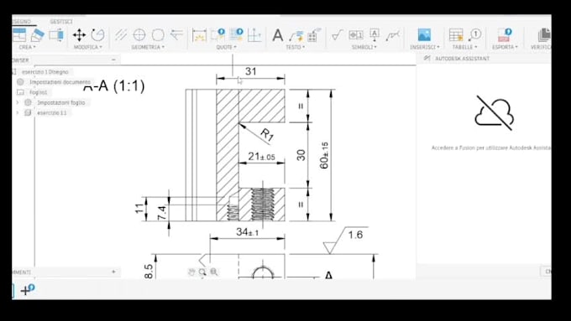The width and height of the screenshot is (571, 321).
Task: Activate the Rotate tool
Action: point(97,35)
